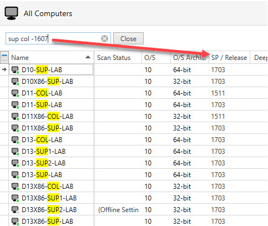
Task: Click computer icon beside D11X86-SUP-LAB
Action: pyautogui.click(x=16, y=128)
